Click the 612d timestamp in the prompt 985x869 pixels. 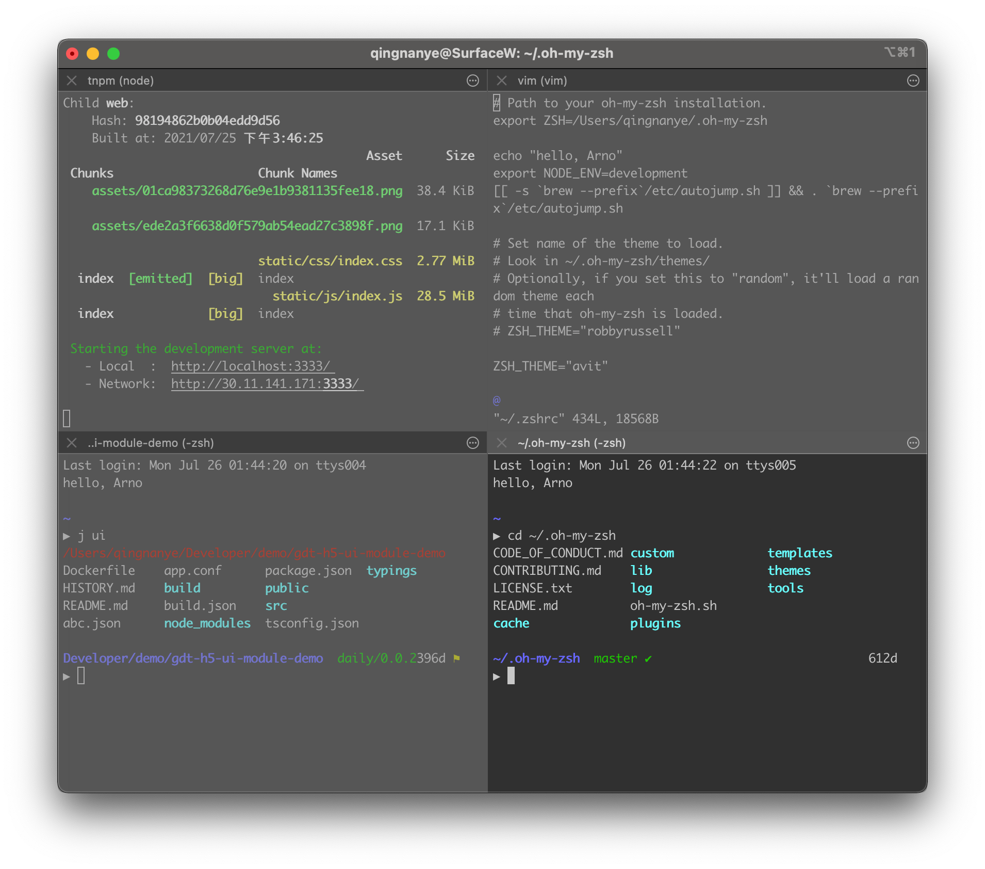pyautogui.click(x=883, y=658)
